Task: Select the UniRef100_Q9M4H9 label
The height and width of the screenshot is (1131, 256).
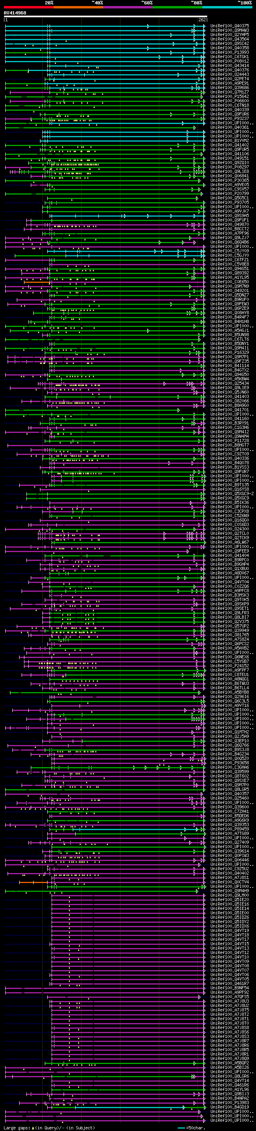Action: click(x=230, y=891)
